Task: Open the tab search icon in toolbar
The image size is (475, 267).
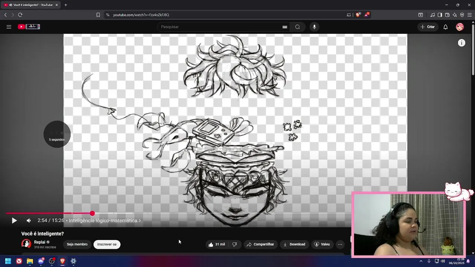Action: coord(420,15)
